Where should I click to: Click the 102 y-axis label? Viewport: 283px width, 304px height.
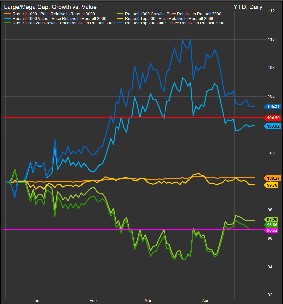pos(271,153)
